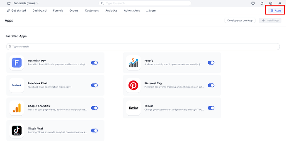Viewport: 286px width, 153px height.
Task: Click the TaxJar app logo
Action: 133,108
